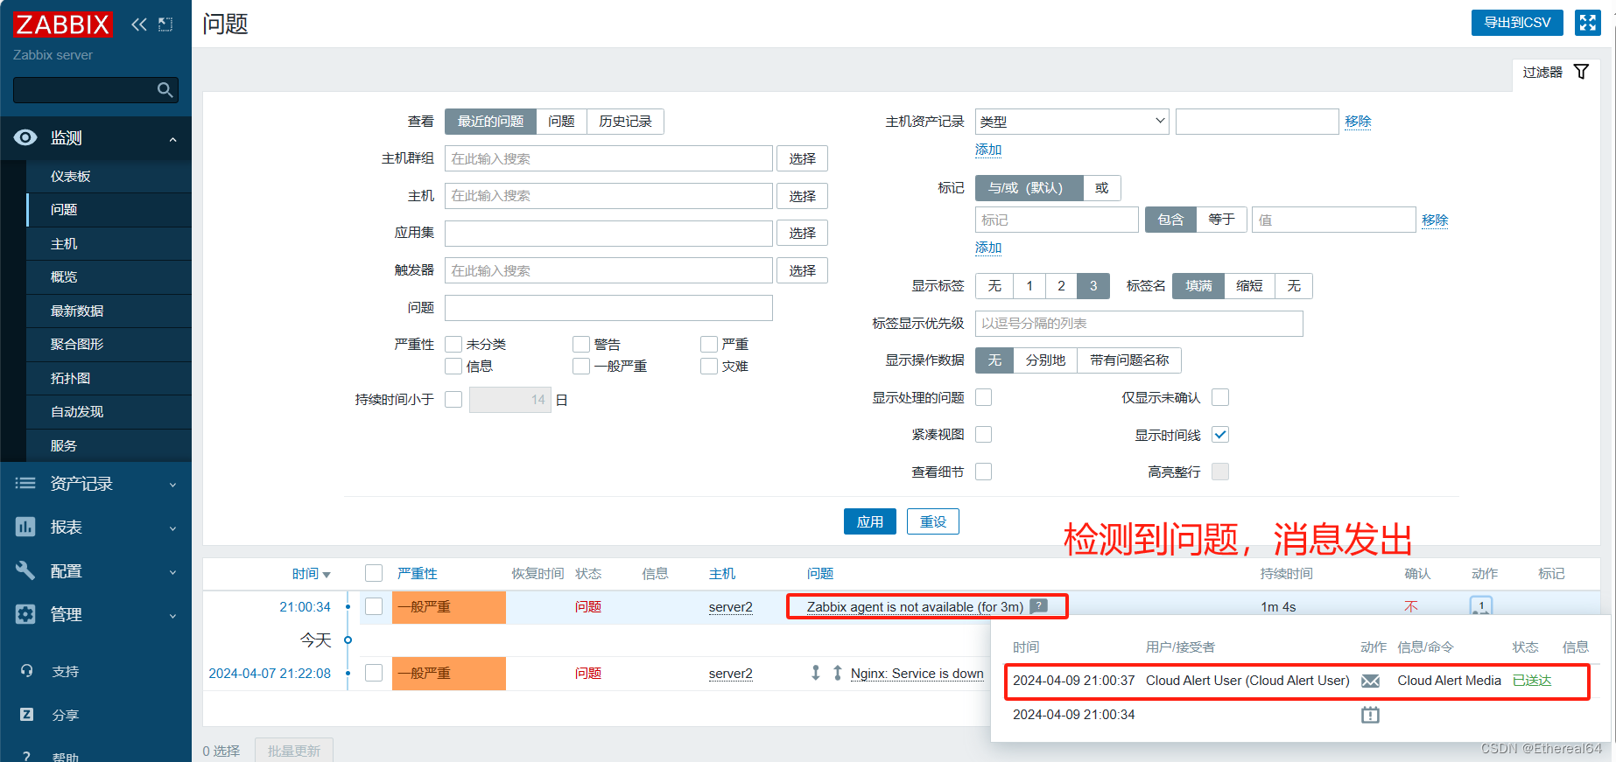Toggle fullscreen with kiosk mode icon
Image resolution: width=1616 pixels, height=762 pixels.
click(x=1587, y=23)
